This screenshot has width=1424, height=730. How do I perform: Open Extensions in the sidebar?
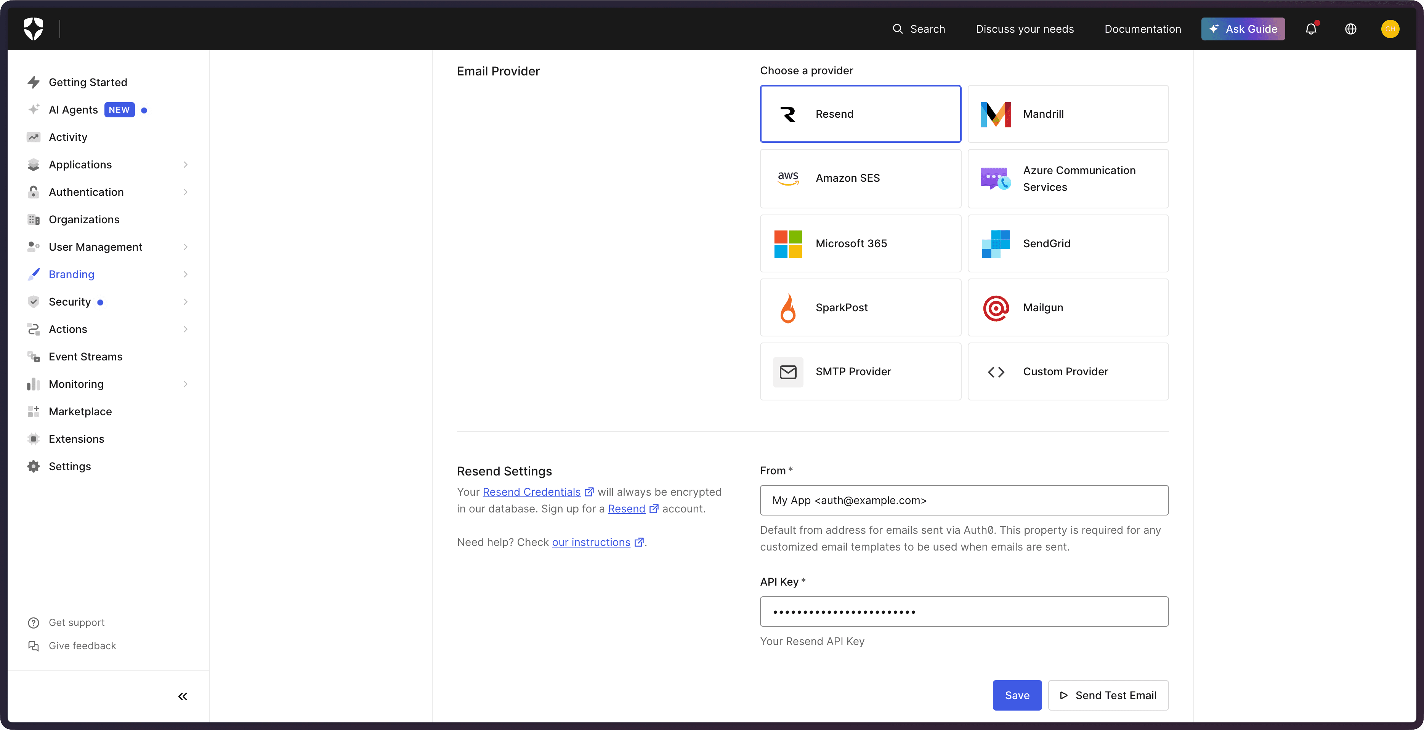coord(76,439)
